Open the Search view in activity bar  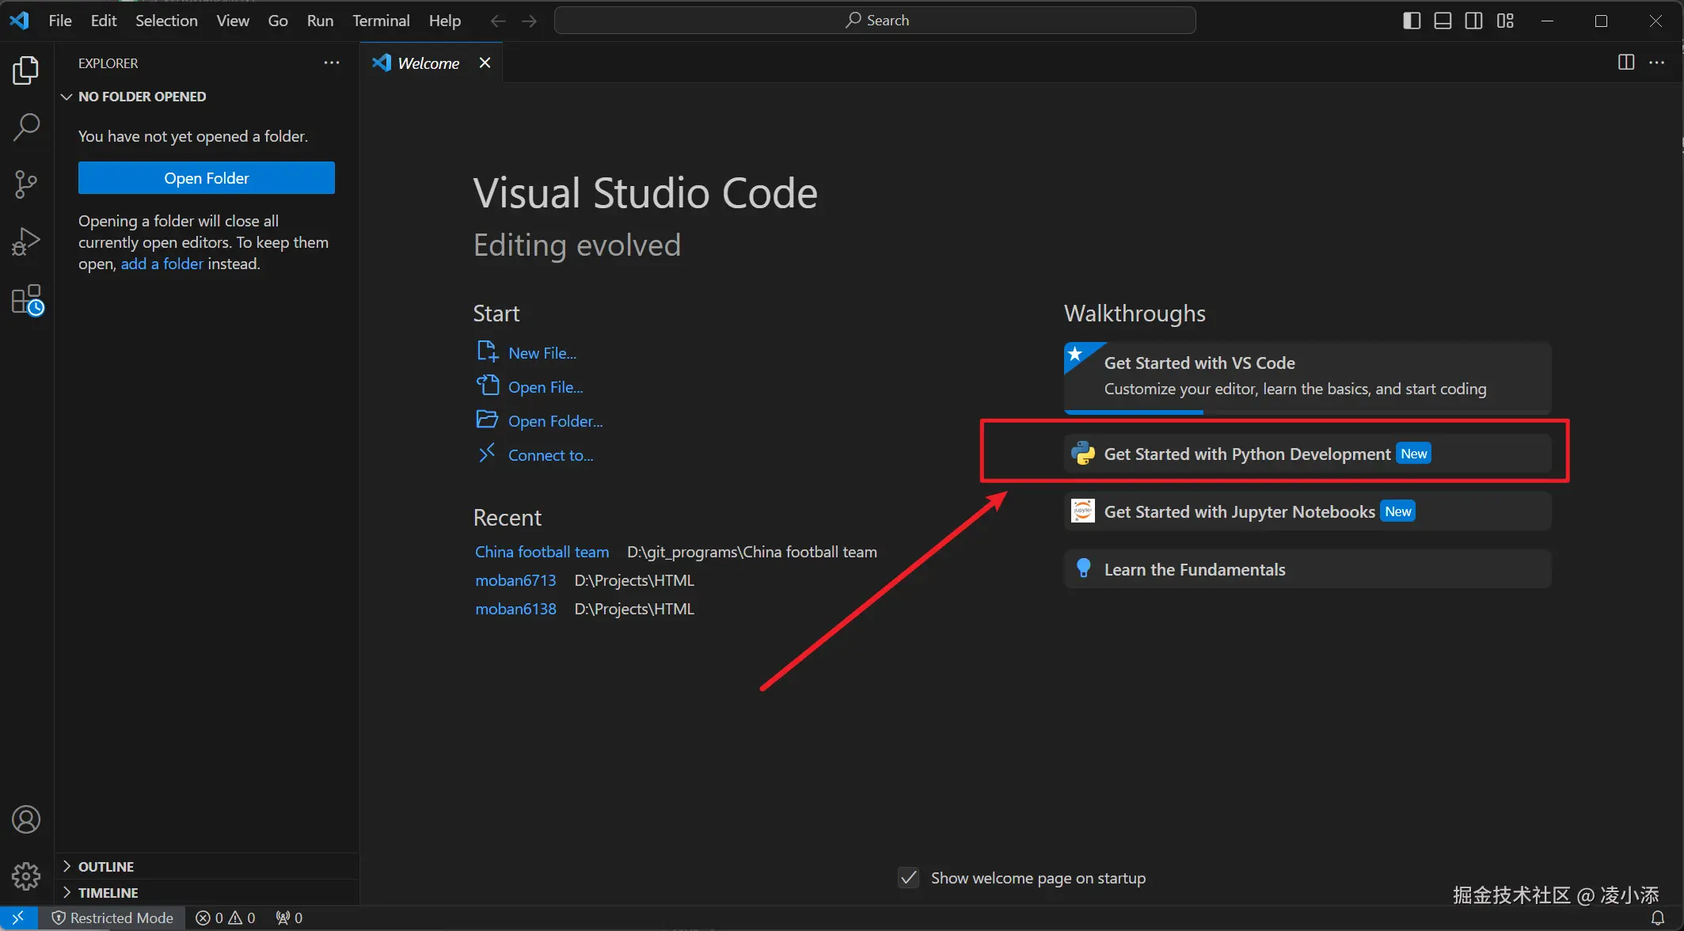click(x=26, y=127)
